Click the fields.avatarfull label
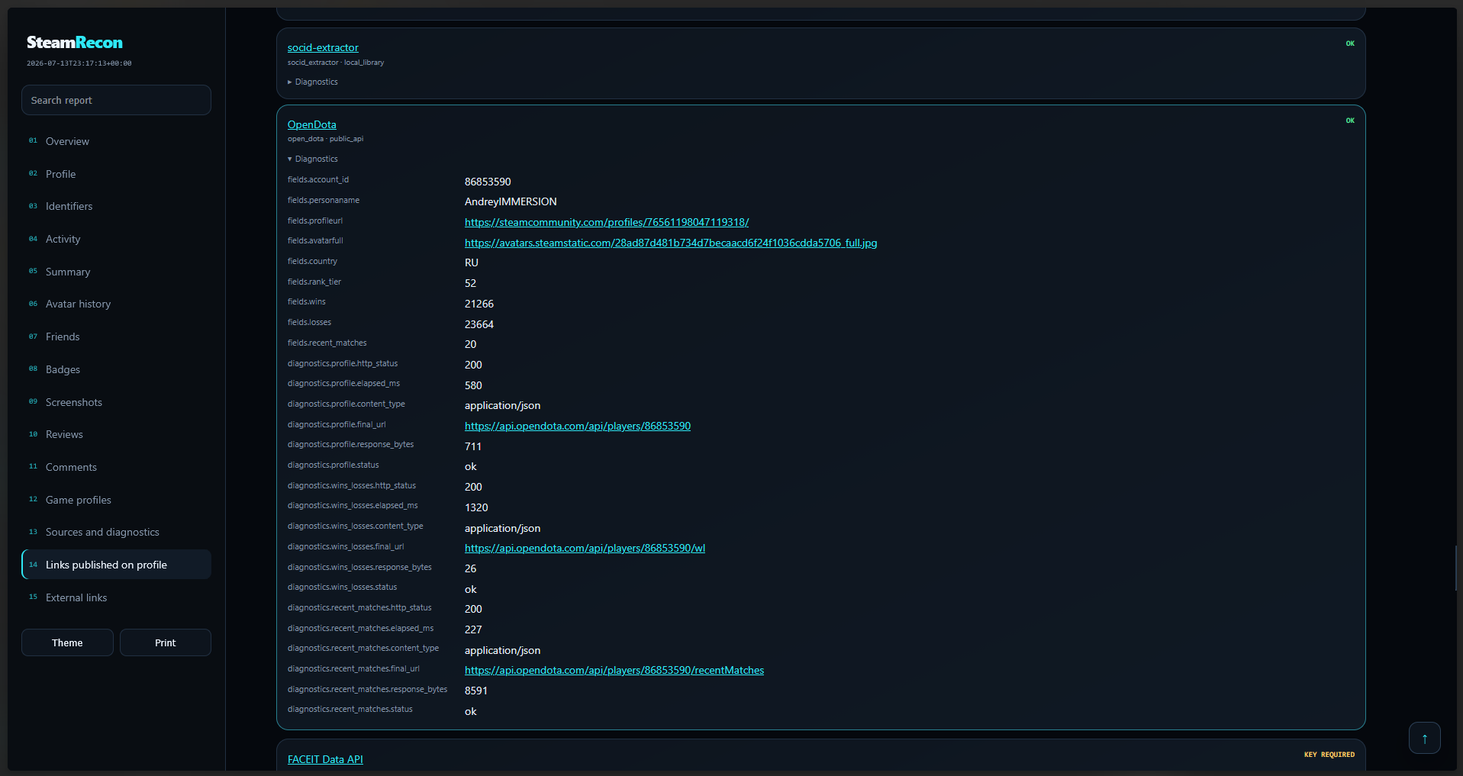This screenshot has height=776, width=1463. (x=315, y=240)
